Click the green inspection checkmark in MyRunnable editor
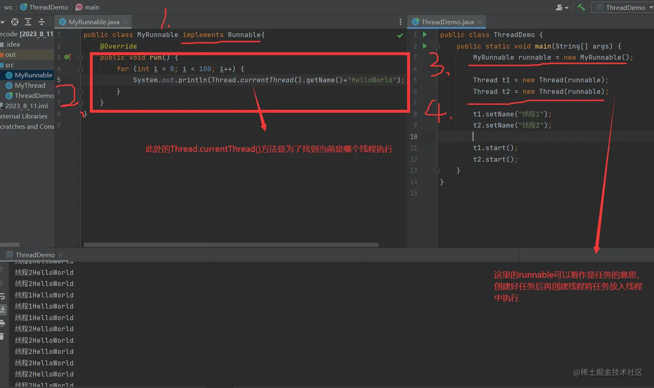 (400, 35)
